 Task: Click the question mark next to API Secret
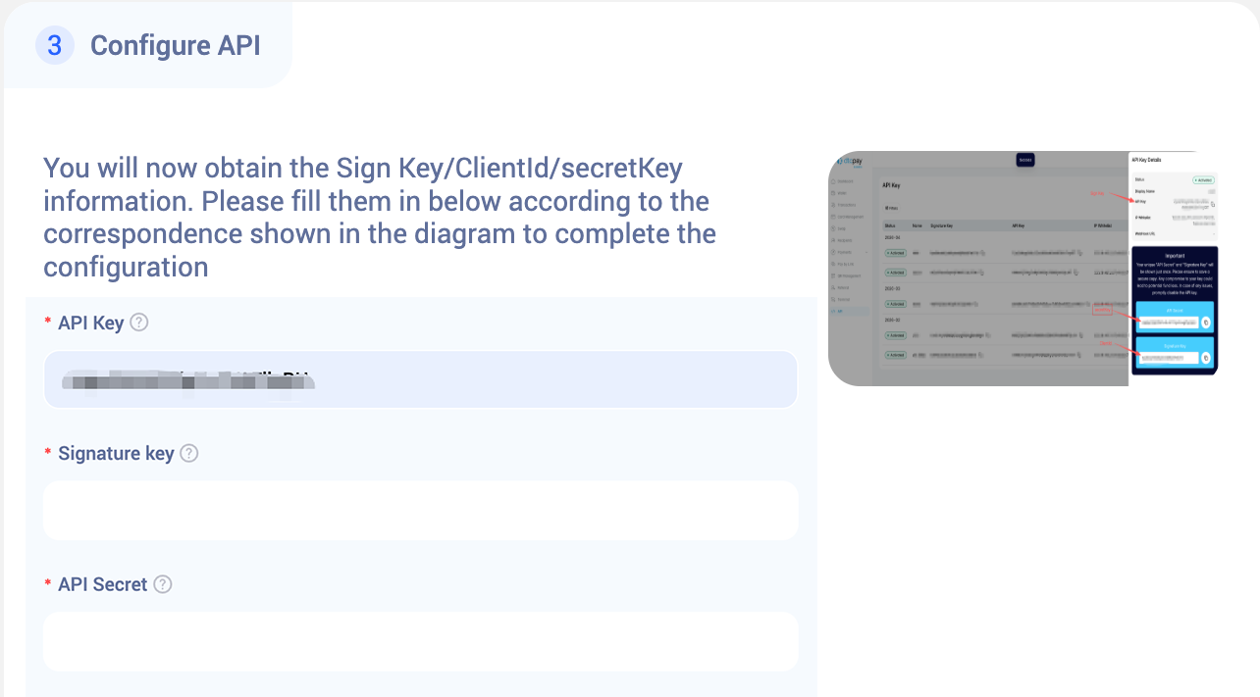(163, 584)
